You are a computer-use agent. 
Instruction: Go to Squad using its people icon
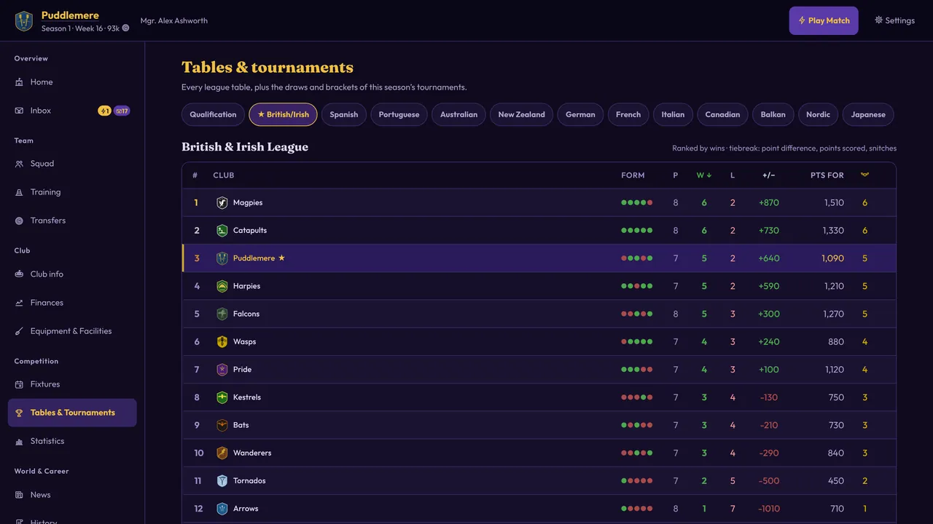[19, 164]
